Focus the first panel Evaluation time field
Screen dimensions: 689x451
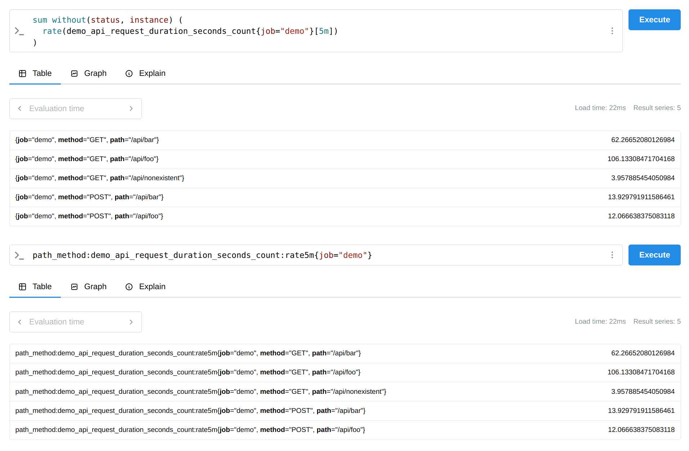pyautogui.click(x=76, y=109)
